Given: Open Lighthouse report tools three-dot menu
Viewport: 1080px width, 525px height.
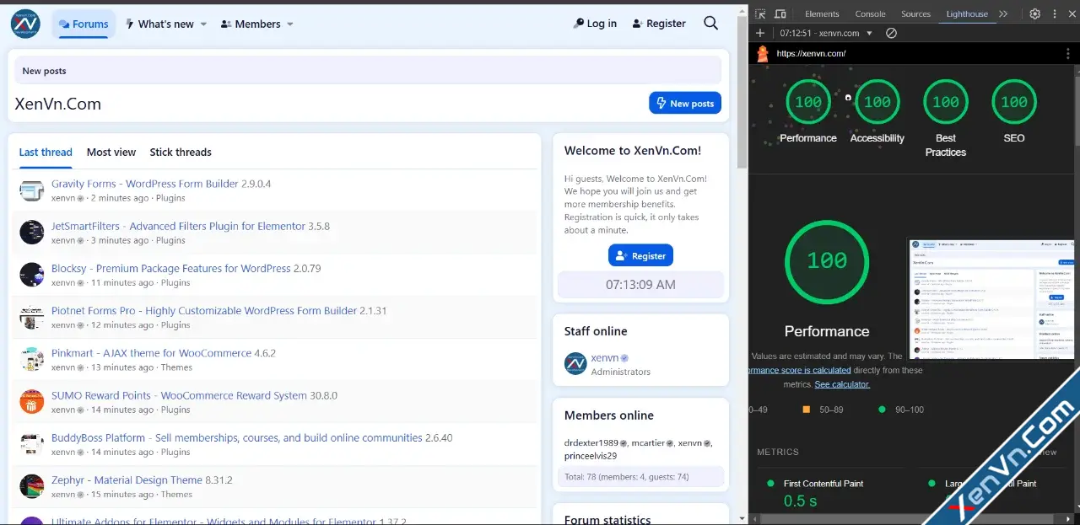Looking at the screenshot, I should click(1068, 53).
